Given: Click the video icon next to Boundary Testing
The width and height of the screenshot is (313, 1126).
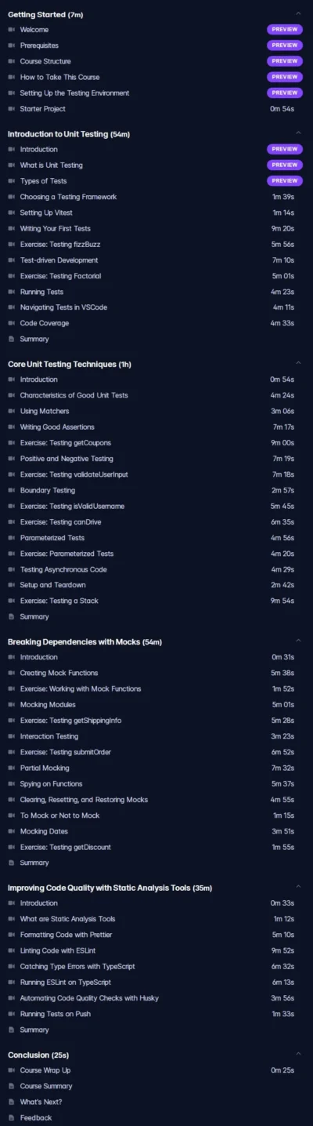Looking at the screenshot, I should pyautogui.click(x=11, y=490).
